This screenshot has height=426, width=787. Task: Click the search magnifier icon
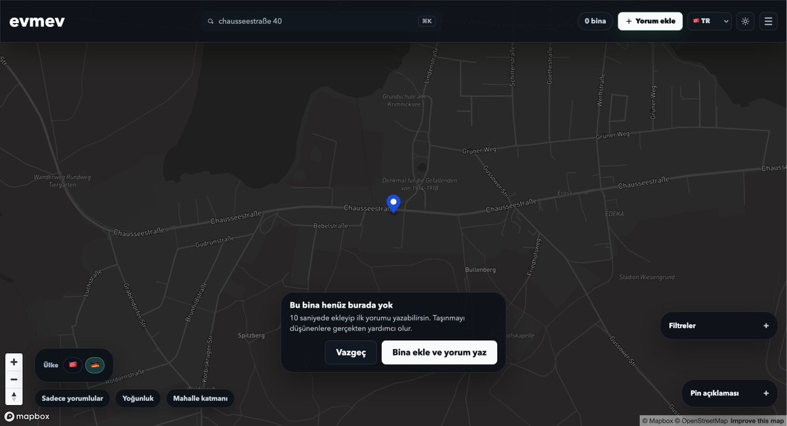click(x=211, y=21)
